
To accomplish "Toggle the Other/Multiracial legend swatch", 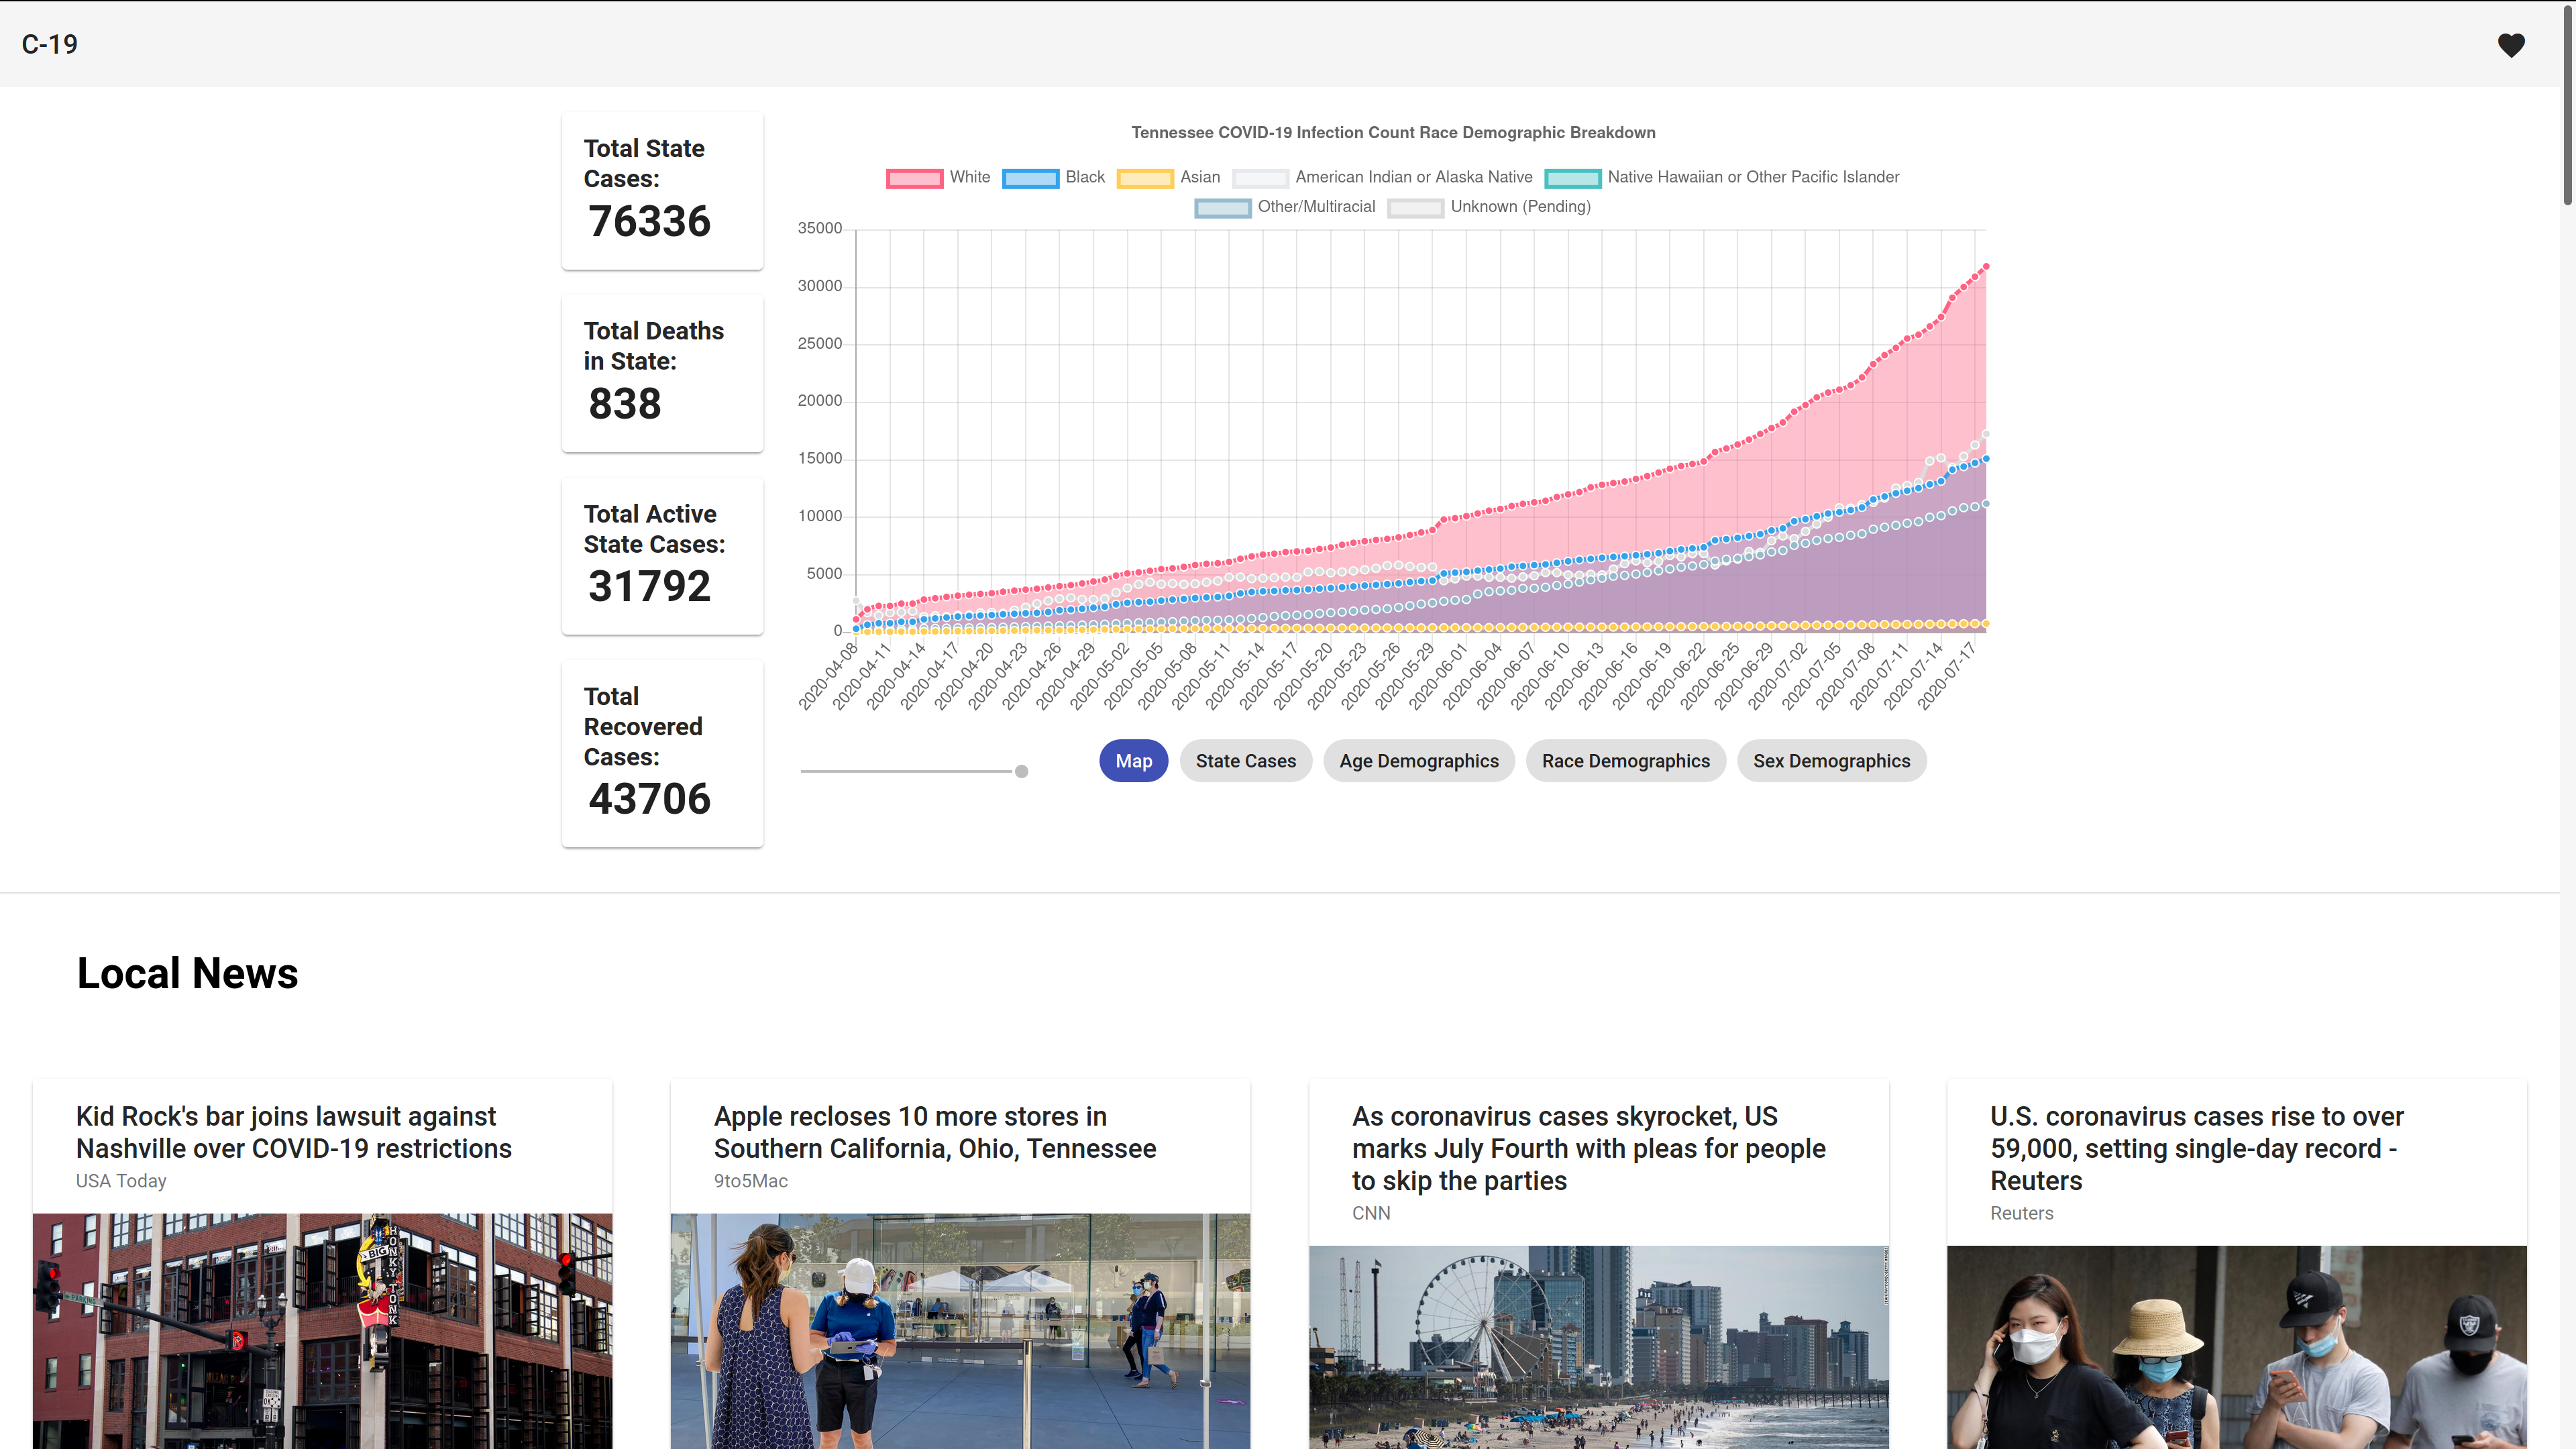I will pyautogui.click(x=1222, y=208).
